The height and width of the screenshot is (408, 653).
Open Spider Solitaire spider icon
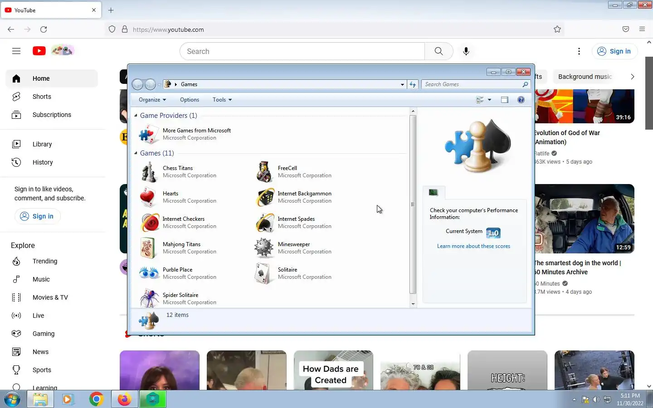point(149,298)
